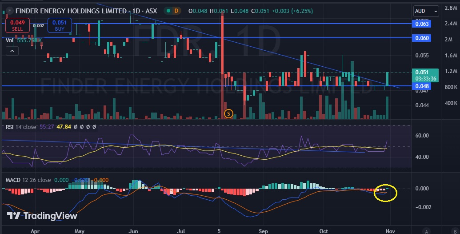
Task: Click the blue 0.051 BUY button
Action: (x=60, y=25)
